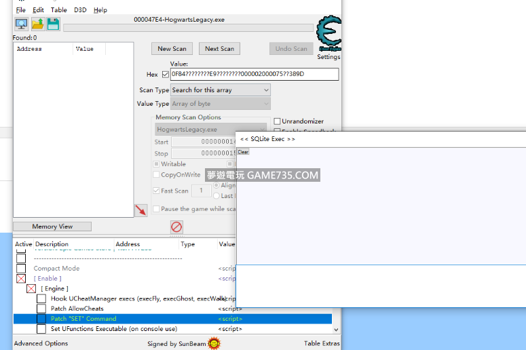Open the process selector computer icon

click(x=21, y=24)
